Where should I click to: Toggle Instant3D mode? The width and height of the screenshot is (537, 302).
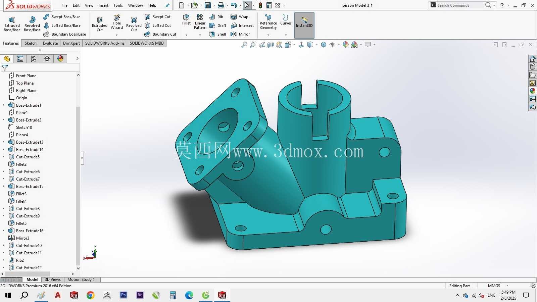(x=304, y=26)
